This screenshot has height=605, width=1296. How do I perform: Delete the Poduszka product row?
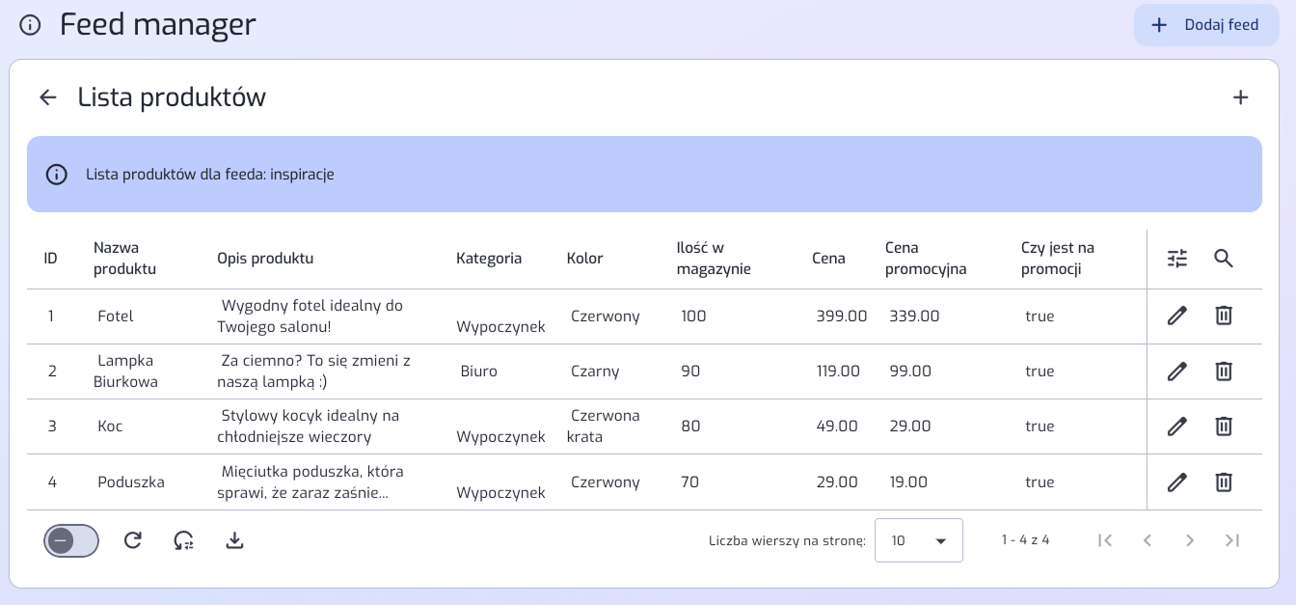point(1224,482)
